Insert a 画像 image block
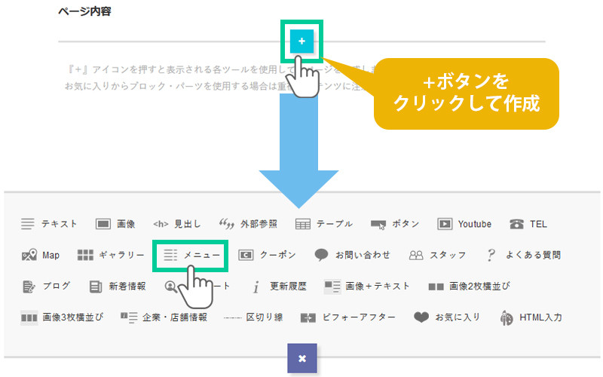The image size is (603, 377). [x=115, y=224]
